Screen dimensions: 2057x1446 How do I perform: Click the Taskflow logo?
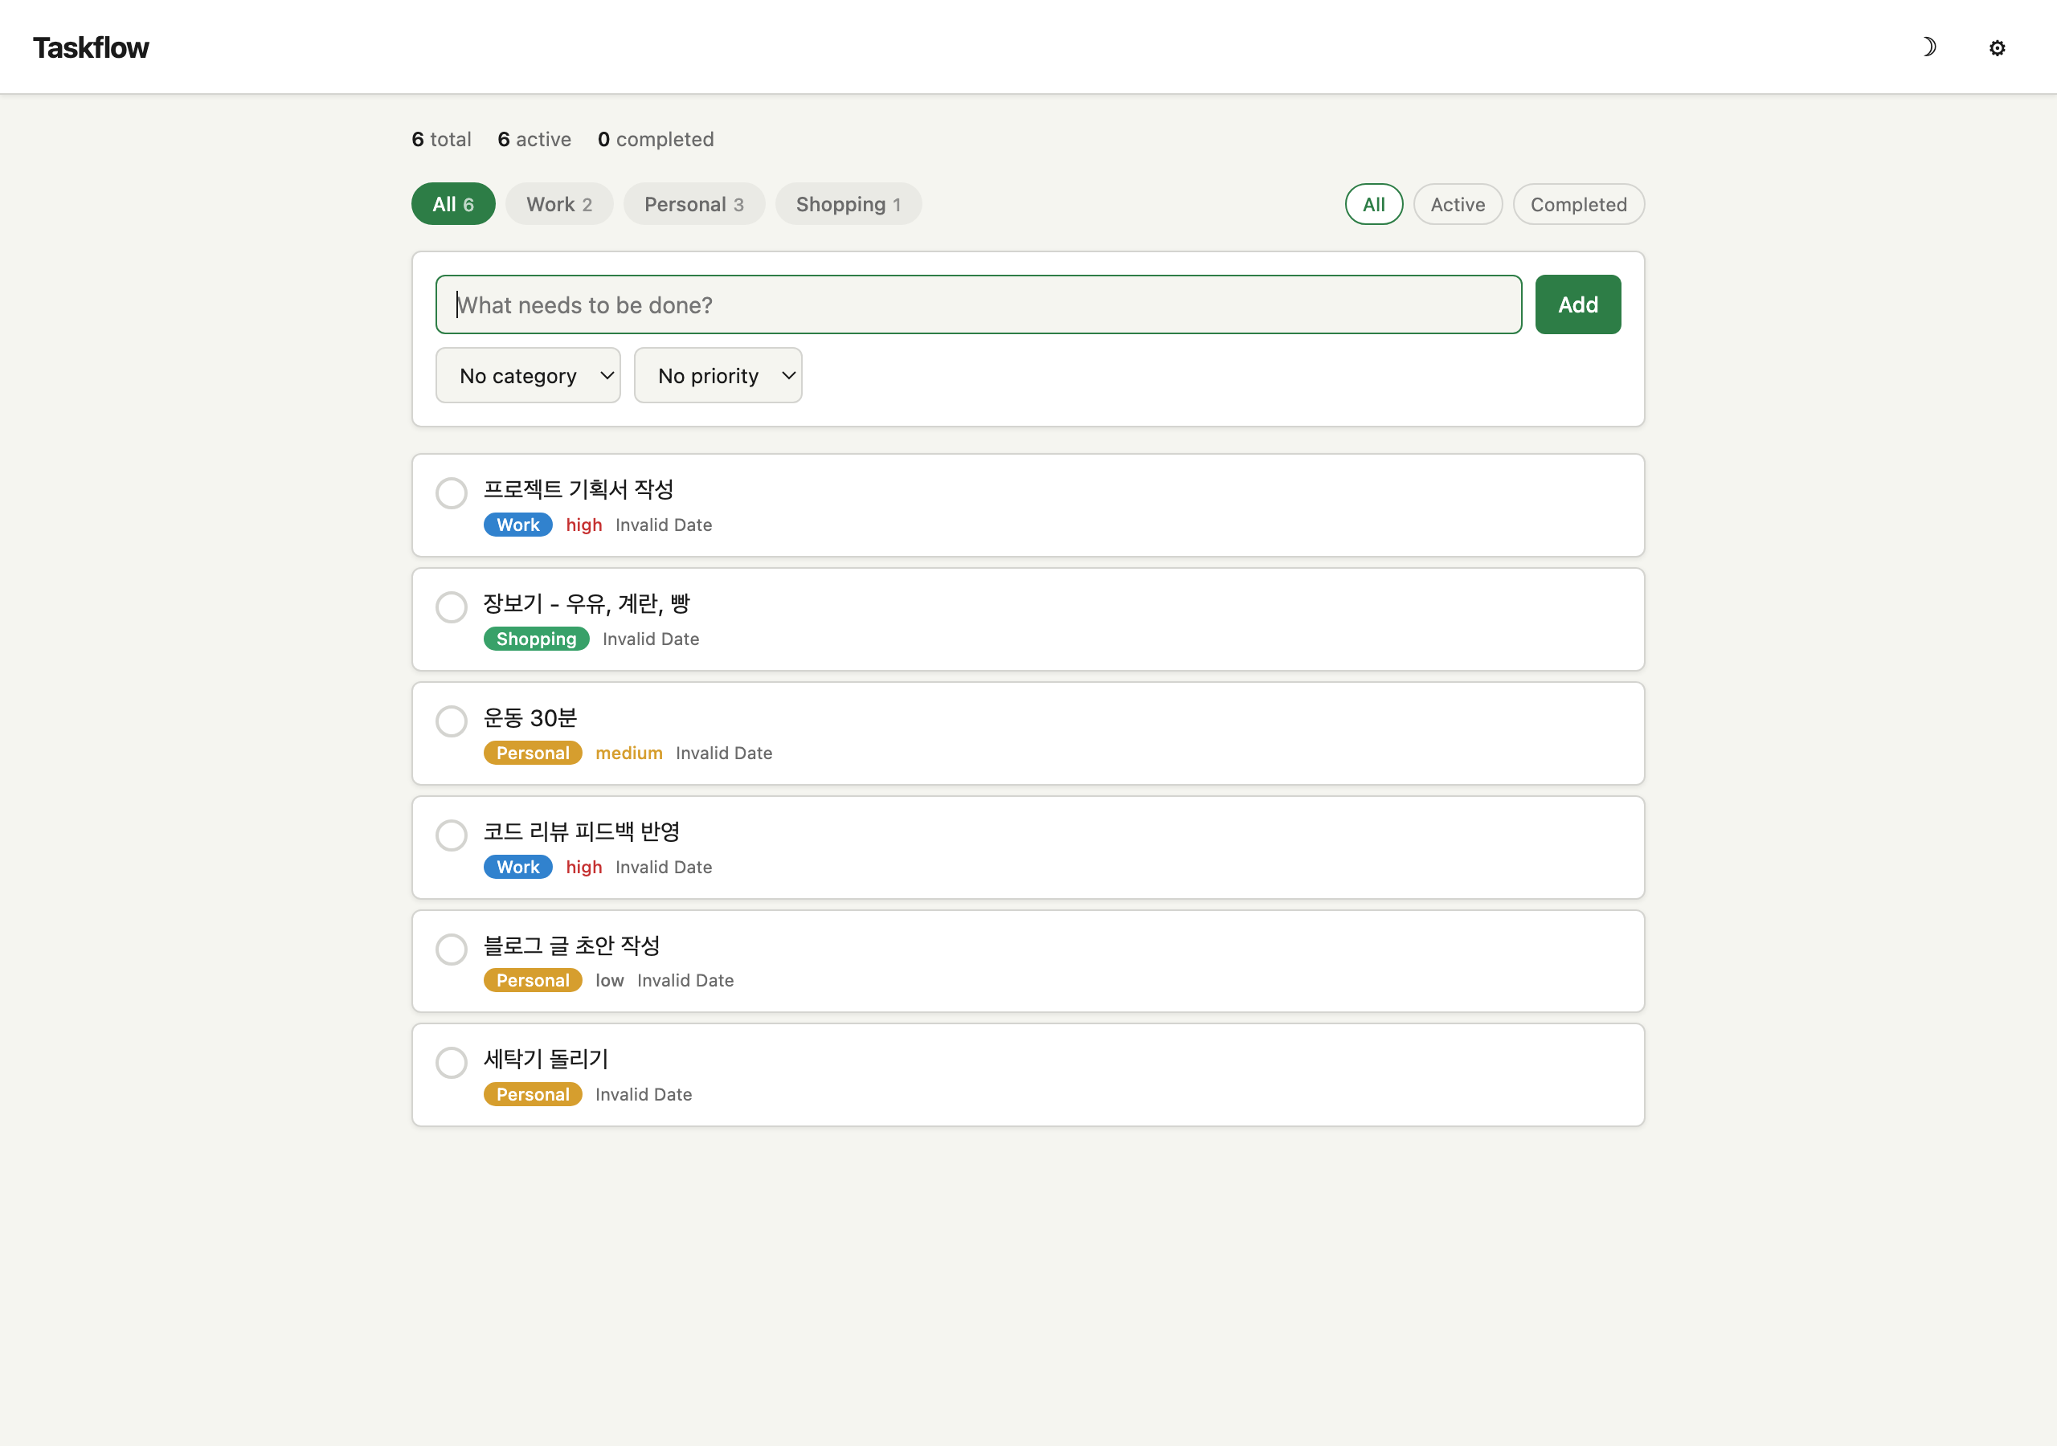91,47
